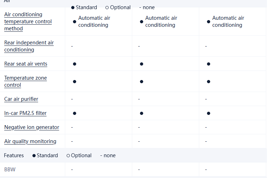
Task: Open the Rear seat air vents link
Action: pyautogui.click(x=26, y=64)
